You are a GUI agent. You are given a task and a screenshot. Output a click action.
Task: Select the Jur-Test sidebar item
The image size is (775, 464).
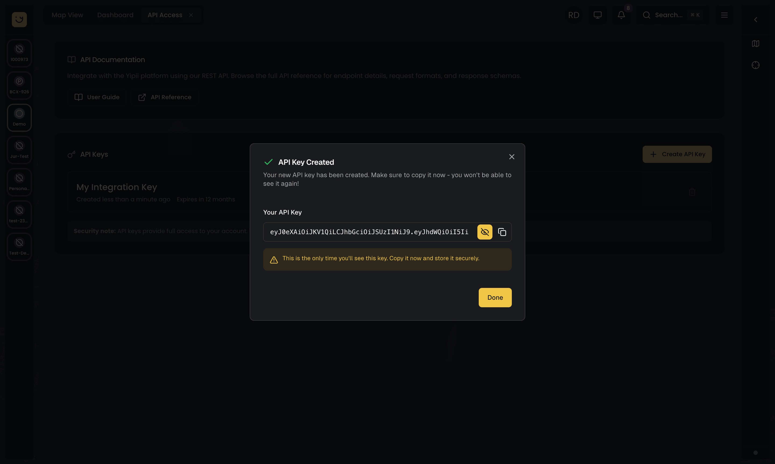(x=19, y=150)
